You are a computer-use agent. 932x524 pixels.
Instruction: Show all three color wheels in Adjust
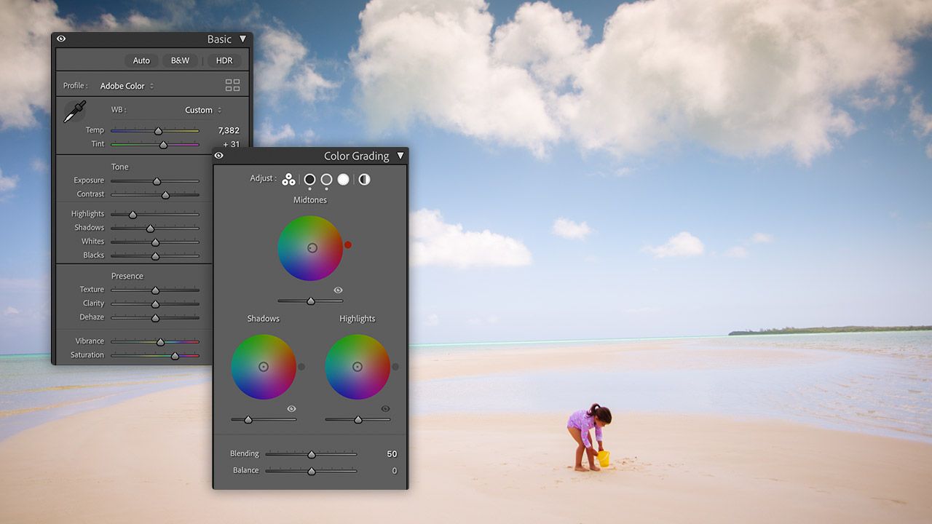coord(288,179)
